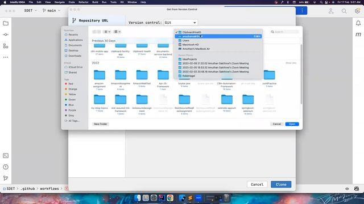Click Cancel in the Get from Version Control dialog
Image resolution: width=364 pixels, height=204 pixels.
[x=257, y=184]
